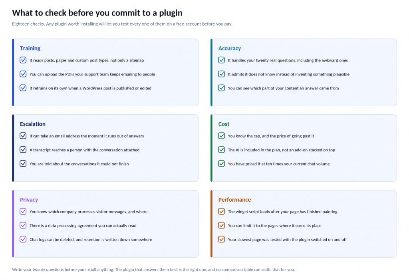Toggle checkbox for retraining when WordPress post published
Image resolution: width=409 pixels, height=280 pixels.
coord(23,88)
